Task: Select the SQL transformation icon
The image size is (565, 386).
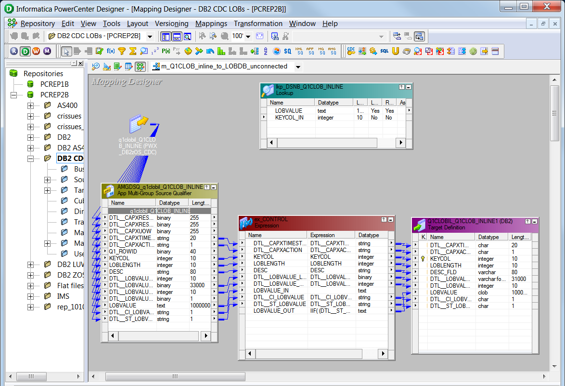Action: click(384, 51)
